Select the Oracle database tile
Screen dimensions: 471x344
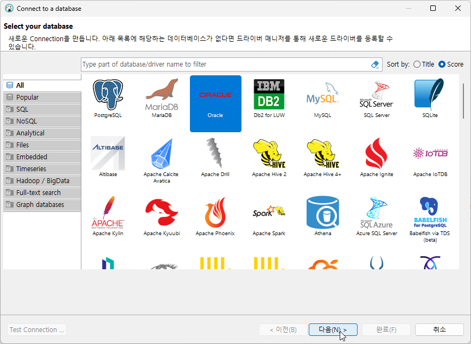pyautogui.click(x=215, y=103)
